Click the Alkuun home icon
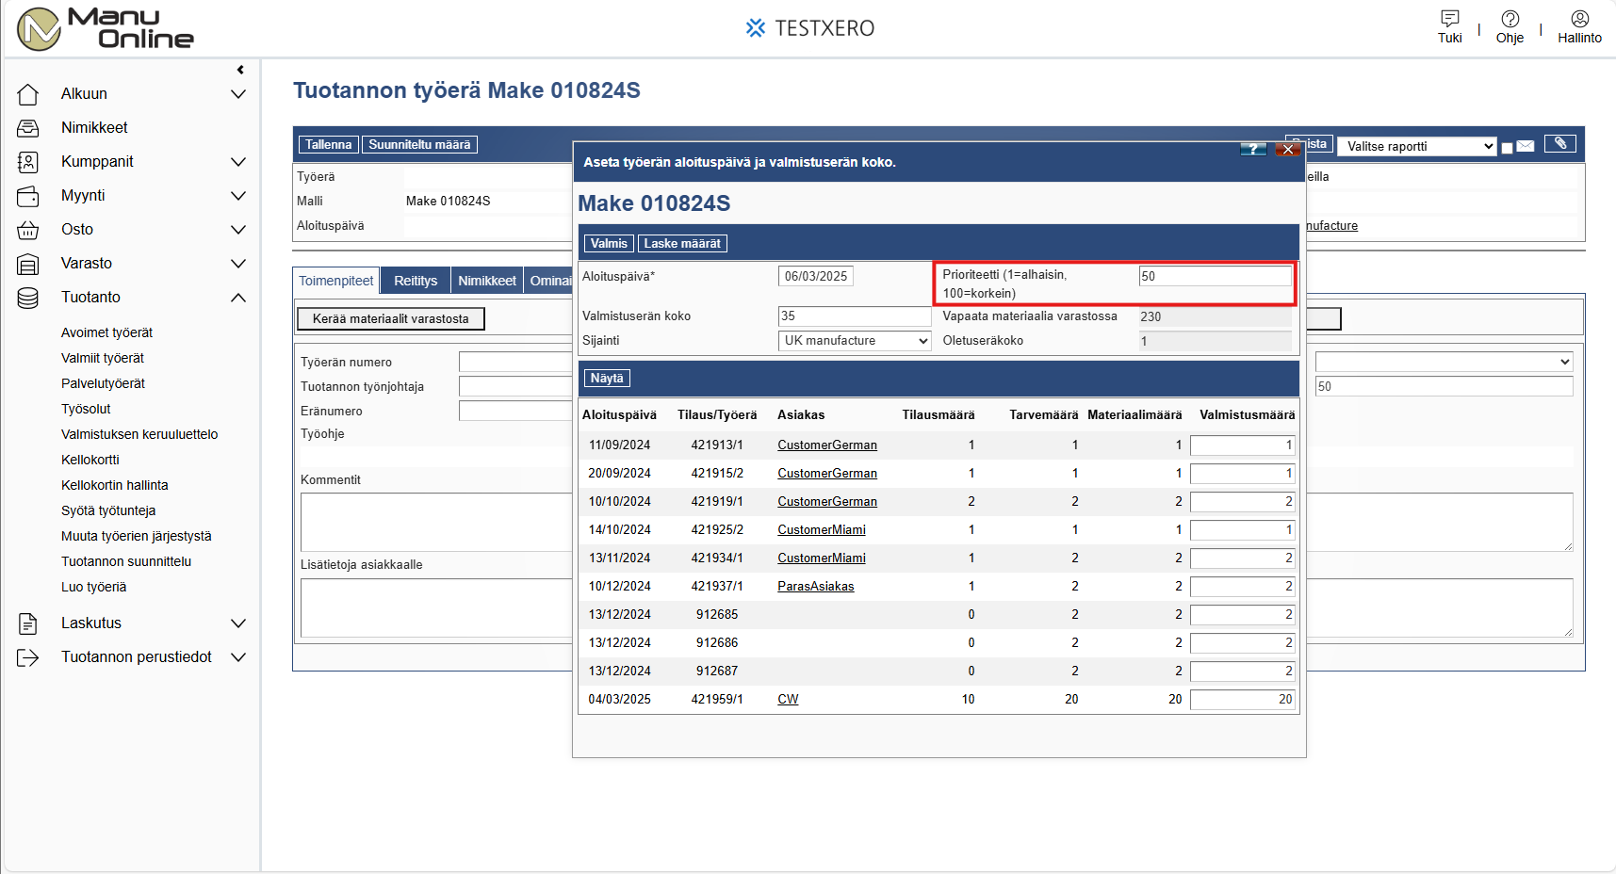 pos(28,94)
